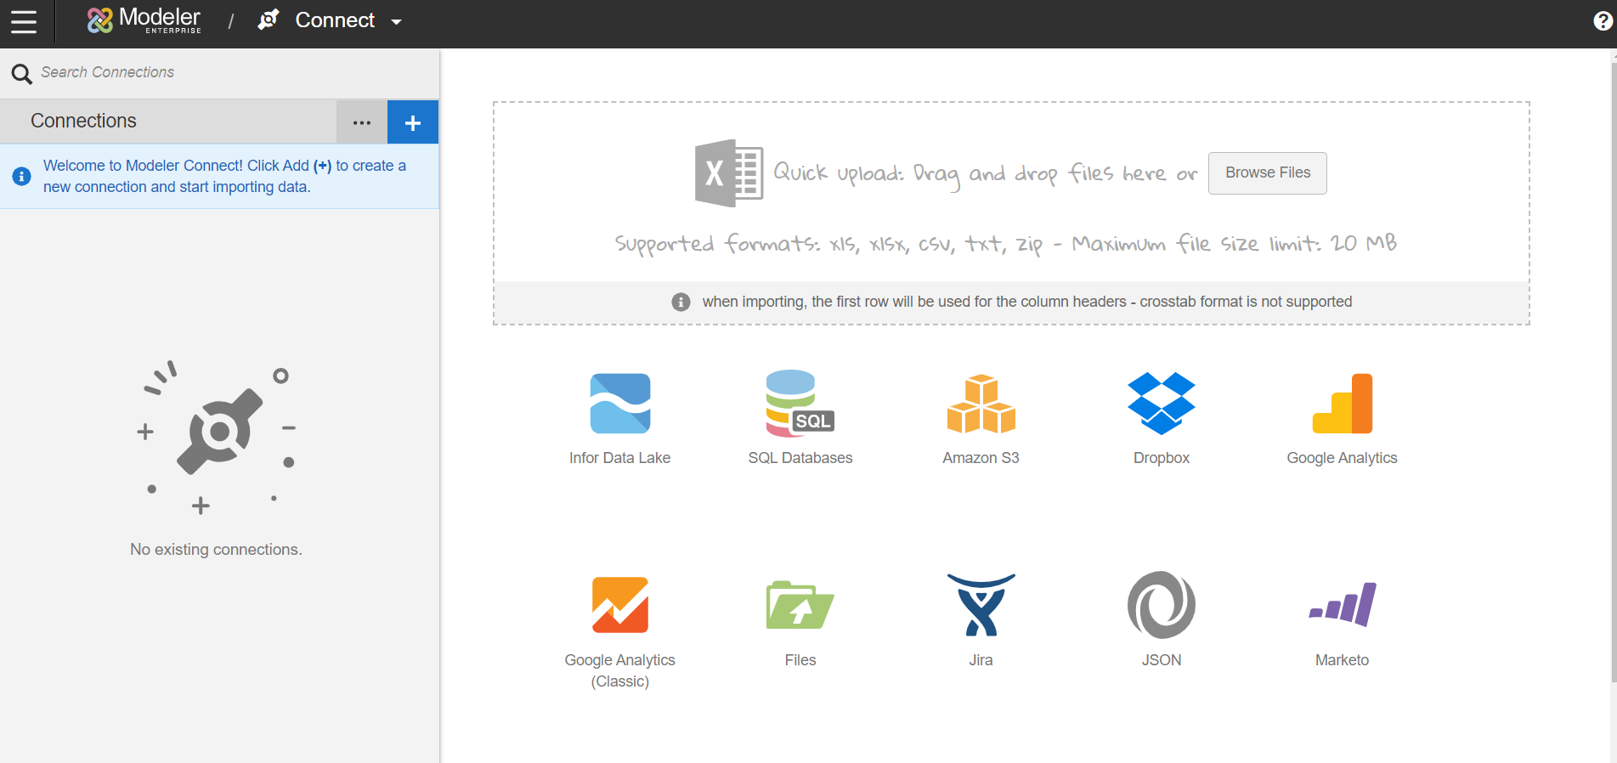Select the Jira connector icon
This screenshot has width=1617, height=763.
coord(981,606)
